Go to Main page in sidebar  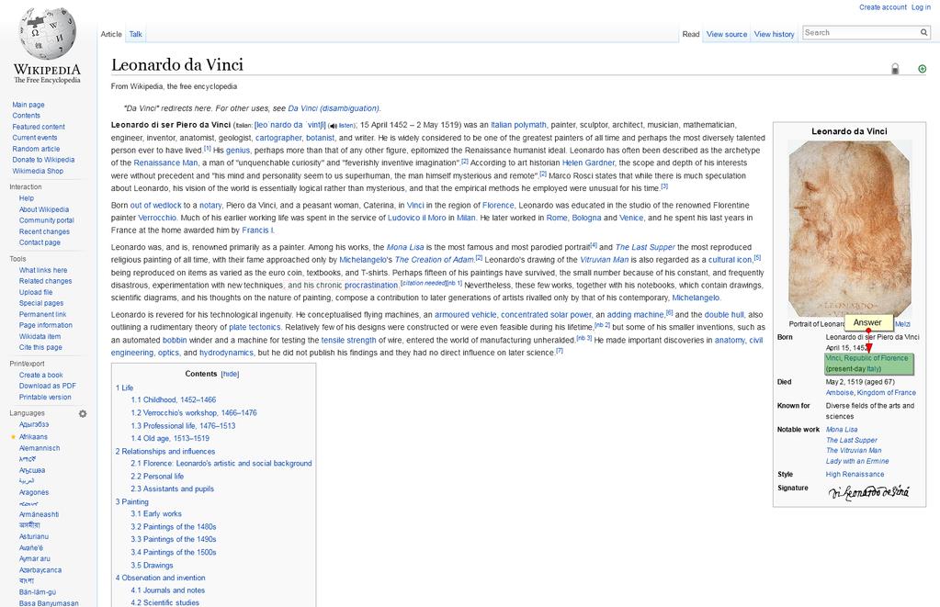28,105
